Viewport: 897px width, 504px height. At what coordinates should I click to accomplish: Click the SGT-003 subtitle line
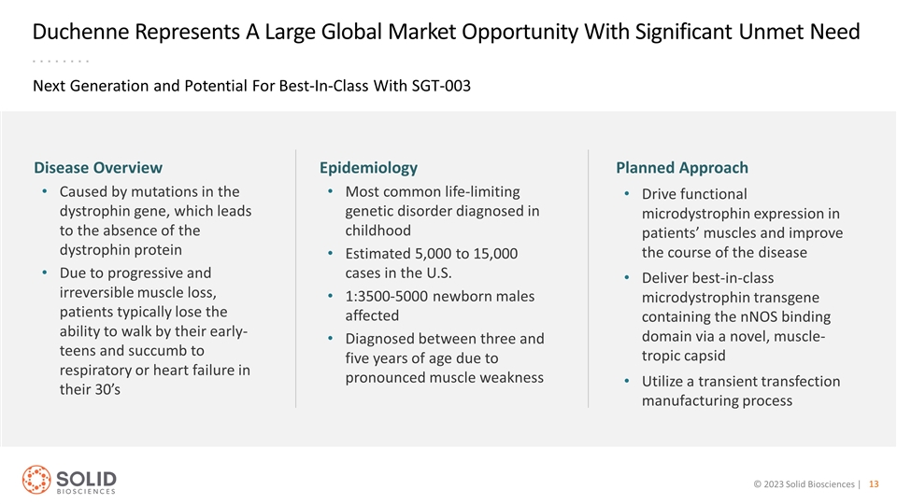point(251,86)
